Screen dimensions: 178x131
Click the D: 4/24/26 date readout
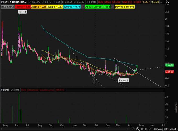(x=34, y=2)
